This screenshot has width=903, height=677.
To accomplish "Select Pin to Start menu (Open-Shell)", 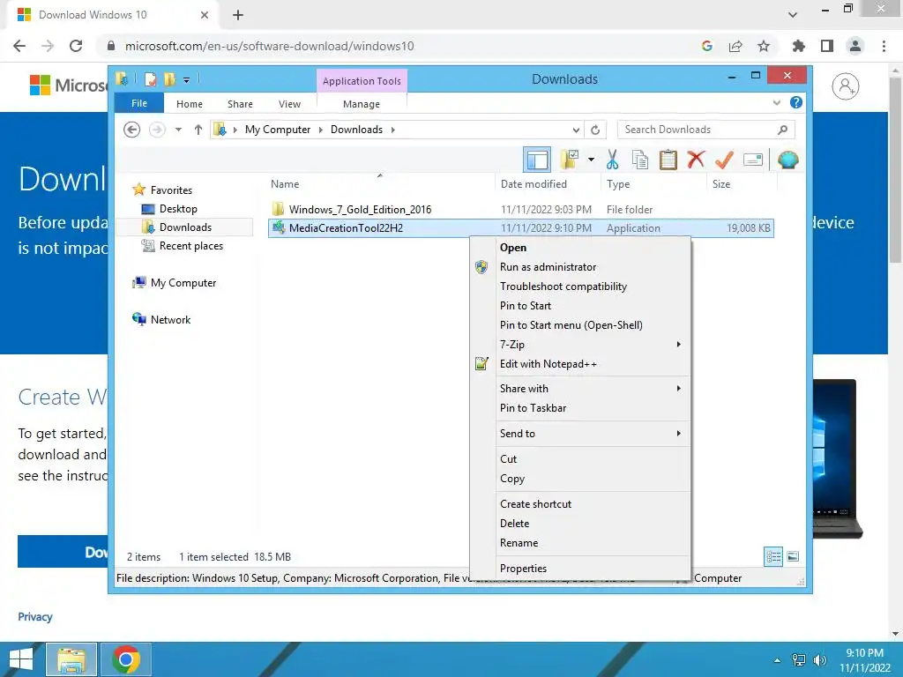I will tap(580, 324).
